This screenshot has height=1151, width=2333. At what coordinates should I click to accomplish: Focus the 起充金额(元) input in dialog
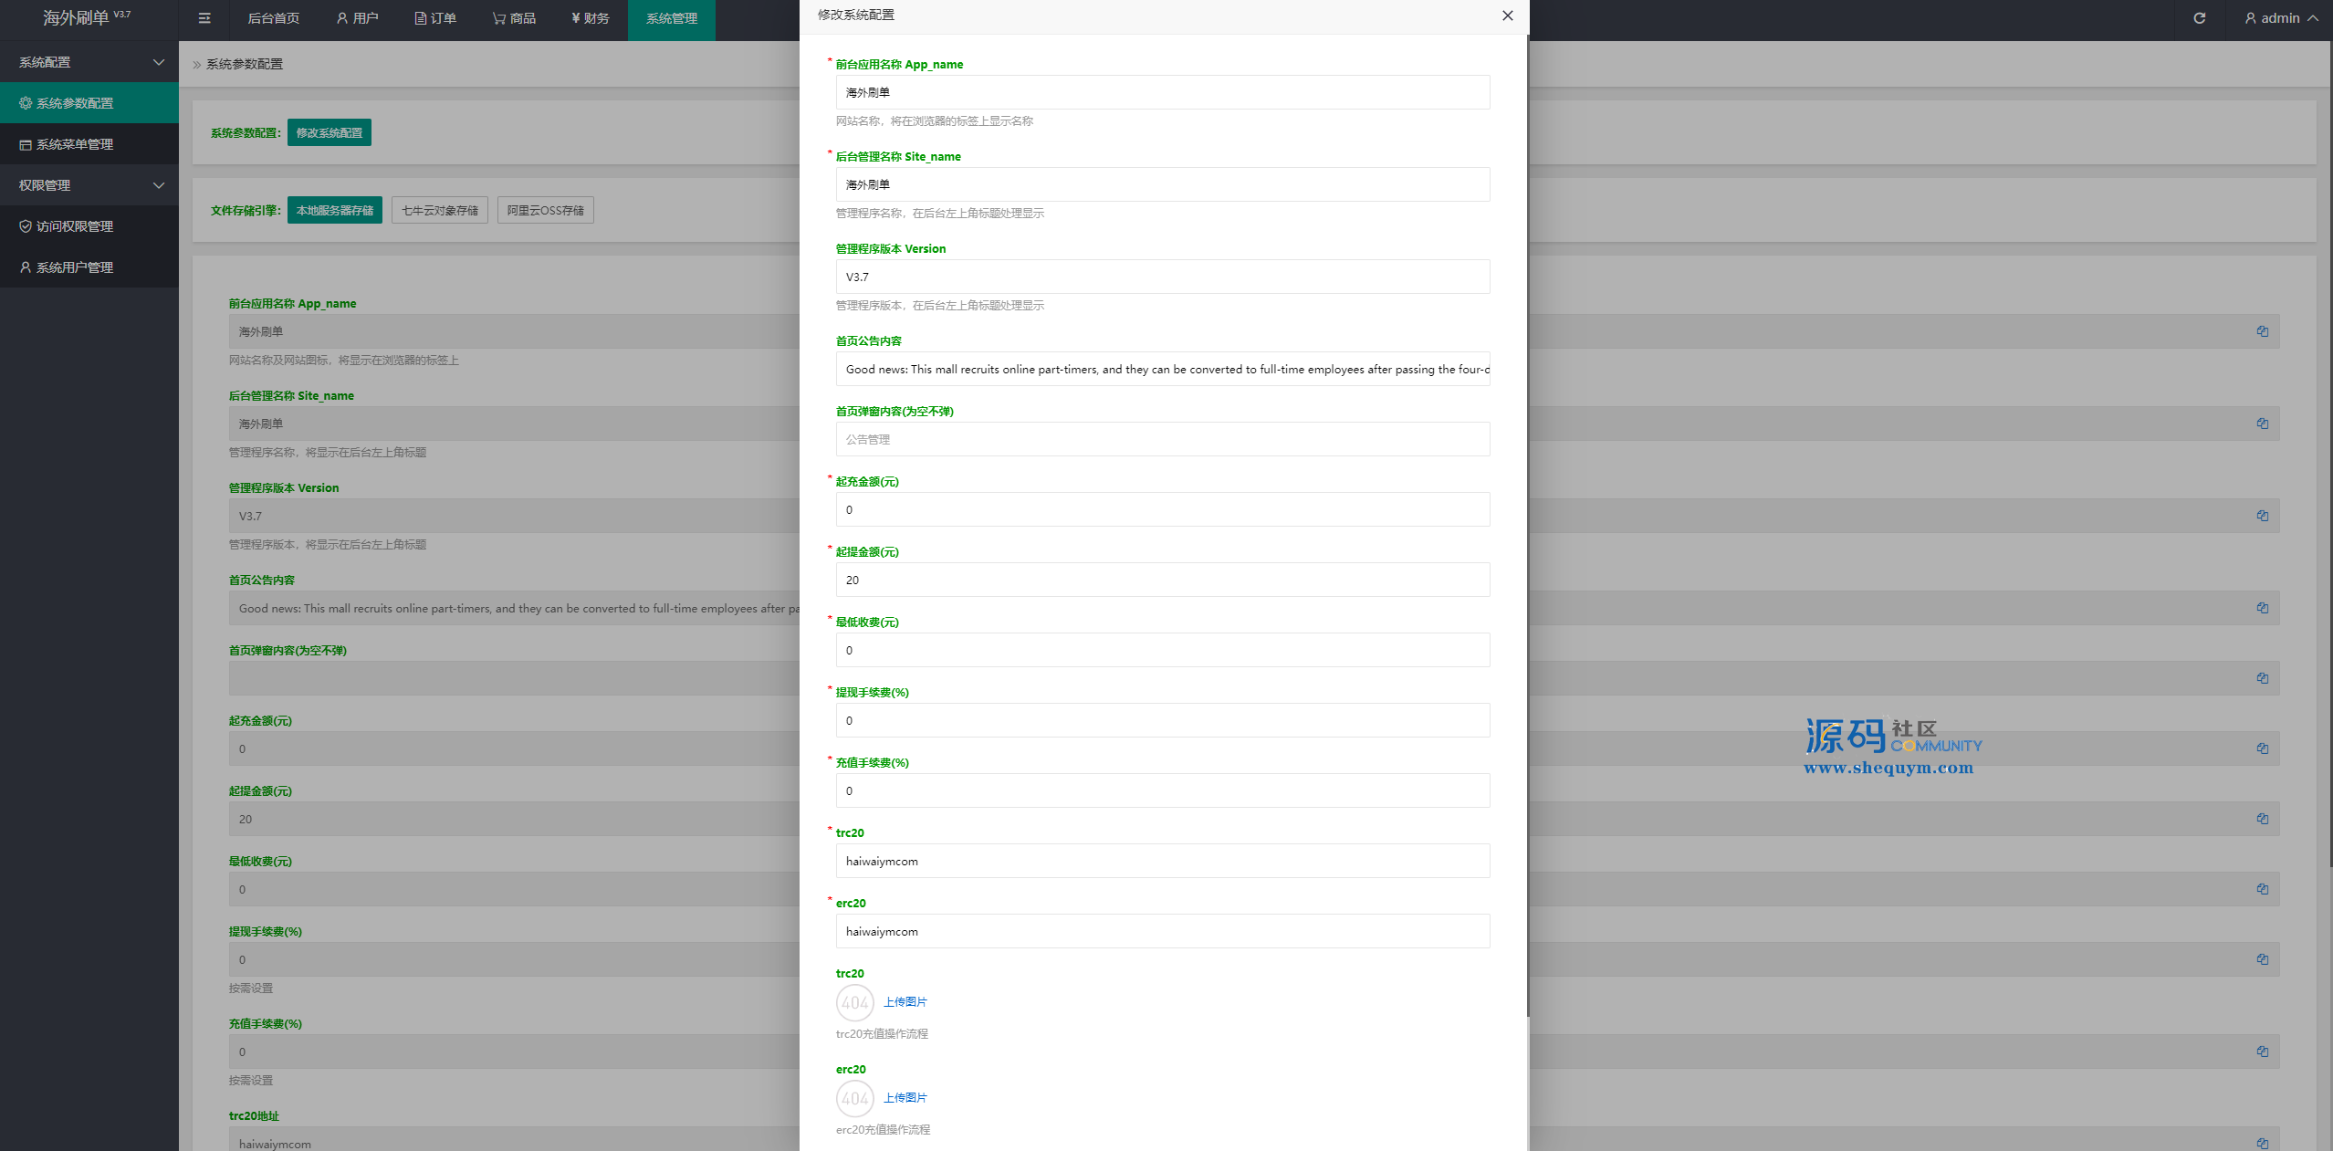tap(1163, 509)
